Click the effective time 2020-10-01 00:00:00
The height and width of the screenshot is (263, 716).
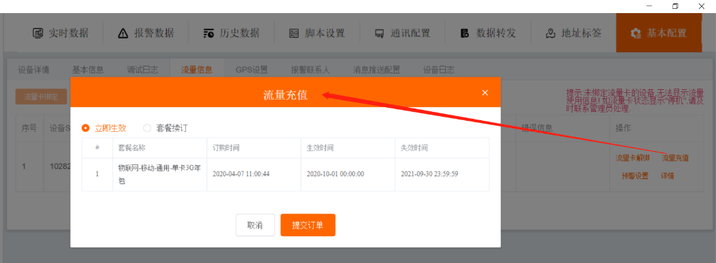point(335,174)
